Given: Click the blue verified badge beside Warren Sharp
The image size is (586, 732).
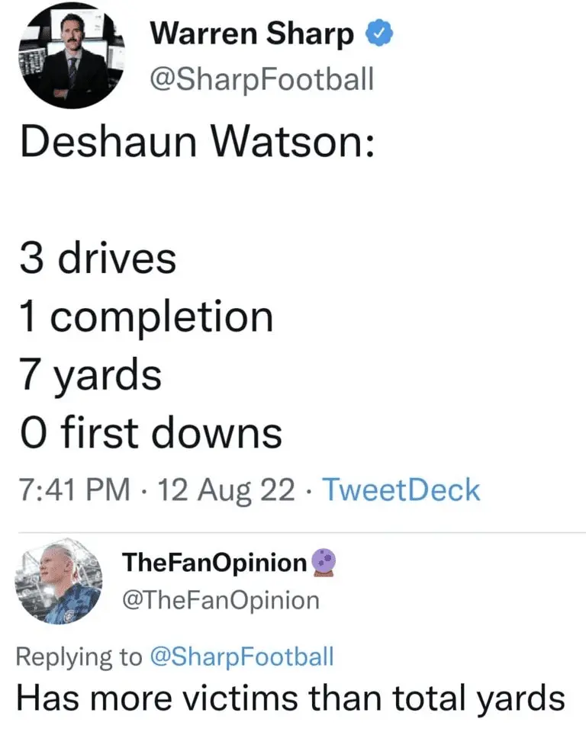Looking at the screenshot, I should [x=382, y=35].
